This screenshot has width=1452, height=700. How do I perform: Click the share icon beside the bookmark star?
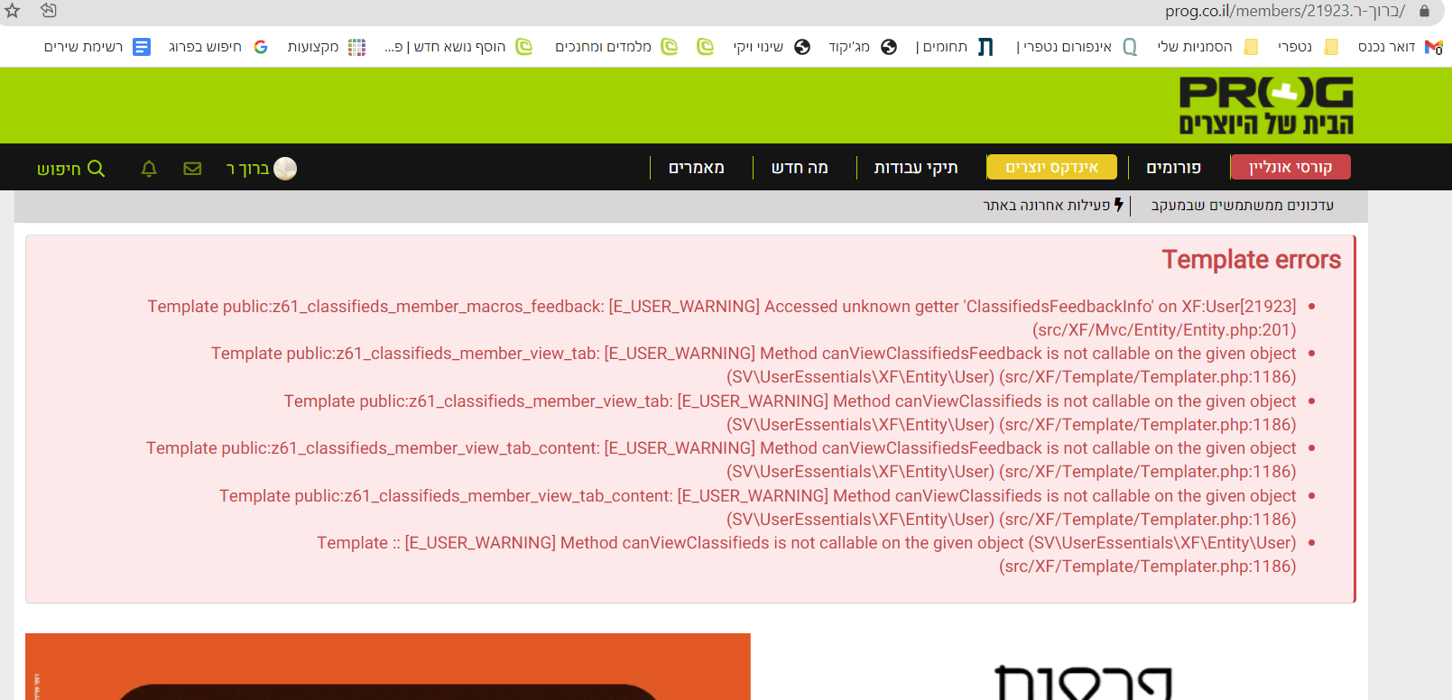click(x=49, y=11)
